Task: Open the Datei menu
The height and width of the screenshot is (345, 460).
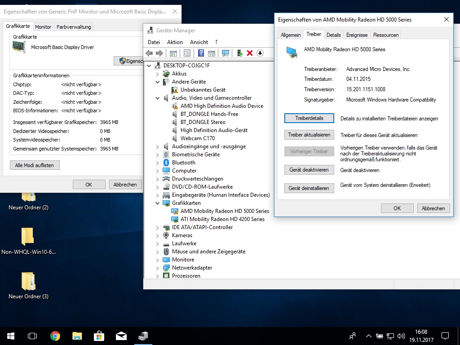Action: 154,42
